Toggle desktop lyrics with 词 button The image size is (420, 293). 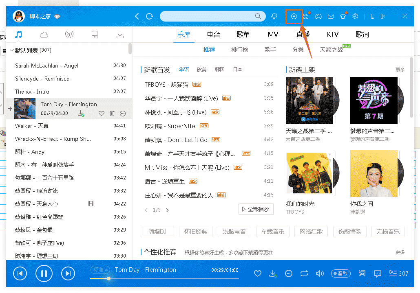coord(362,273)
